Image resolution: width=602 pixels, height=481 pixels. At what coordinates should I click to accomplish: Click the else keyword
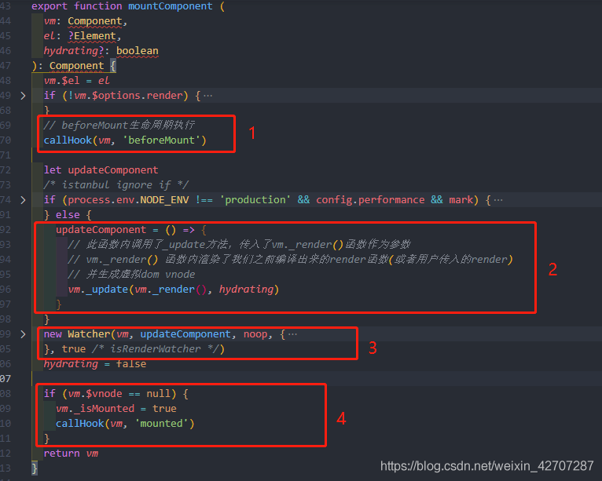pyautogui.click(x=68, y=215)
